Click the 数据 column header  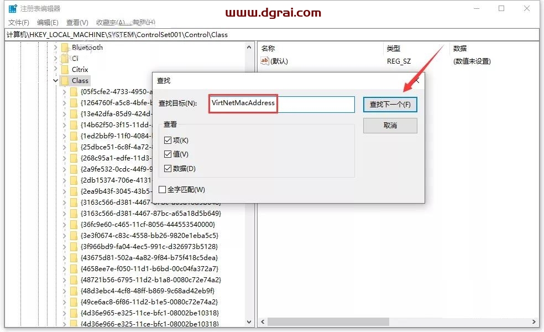pyautogui.click(x=460, y=49)
